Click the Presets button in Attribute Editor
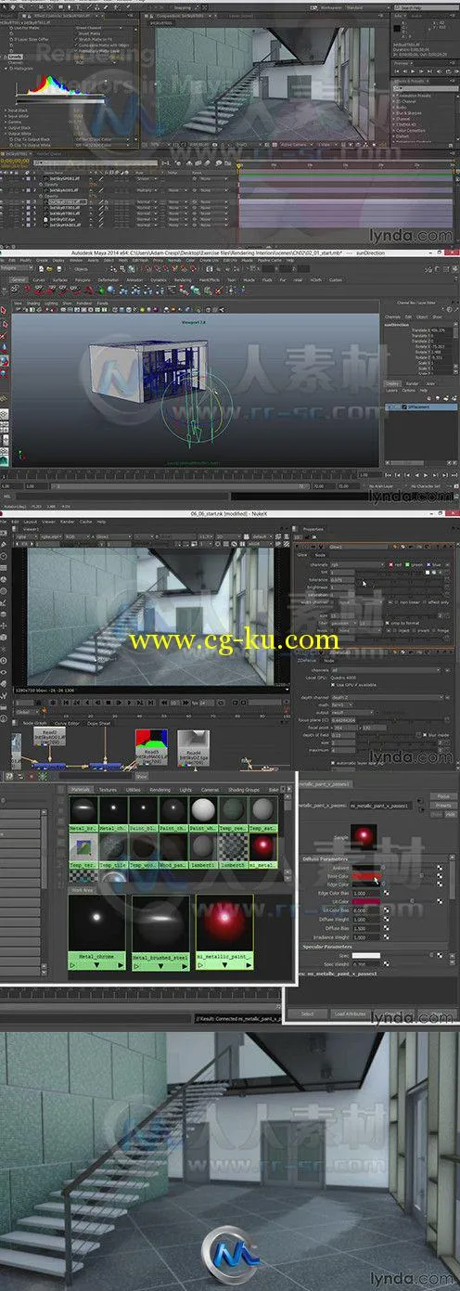 pyautogui.click(x=442, y=806)
